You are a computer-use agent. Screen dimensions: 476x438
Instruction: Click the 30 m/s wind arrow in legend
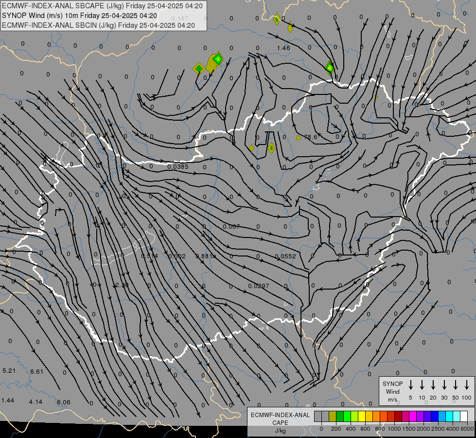click(444, 385)
